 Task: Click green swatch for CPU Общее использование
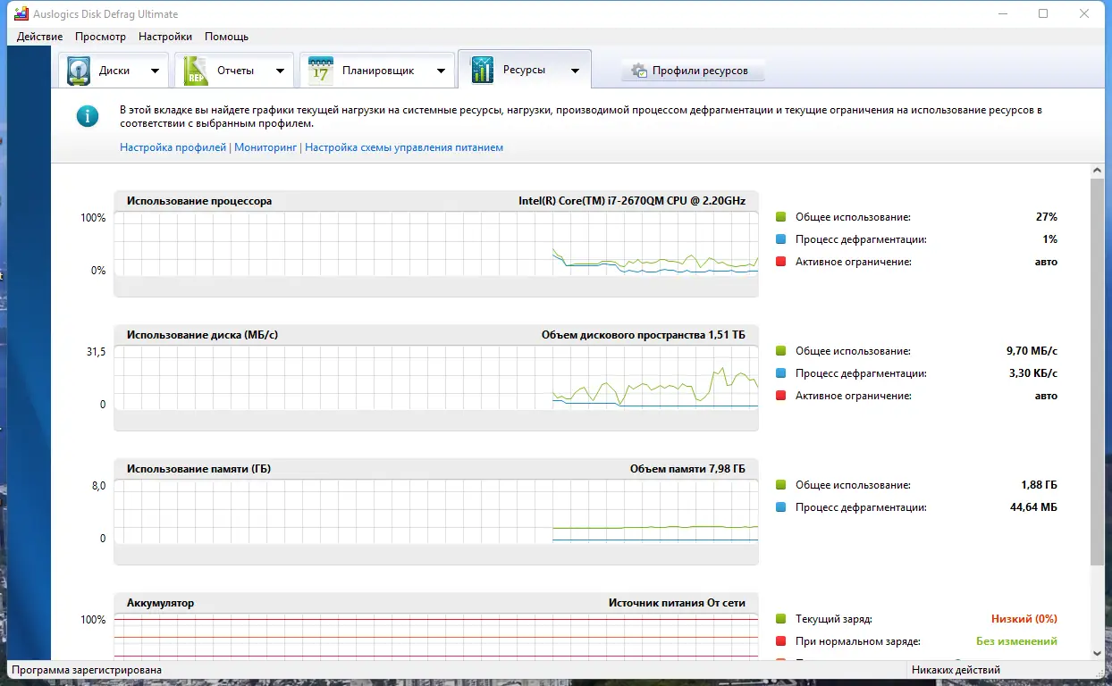coord(780,217)
